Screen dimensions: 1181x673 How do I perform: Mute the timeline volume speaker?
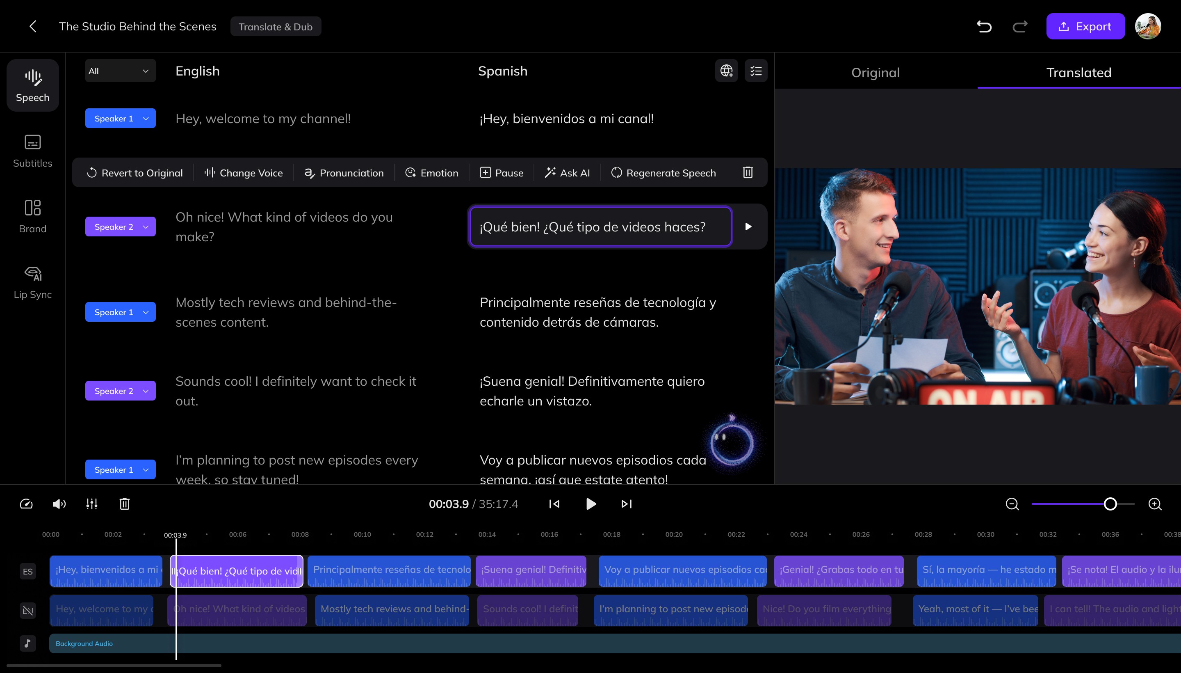point(59,504)
